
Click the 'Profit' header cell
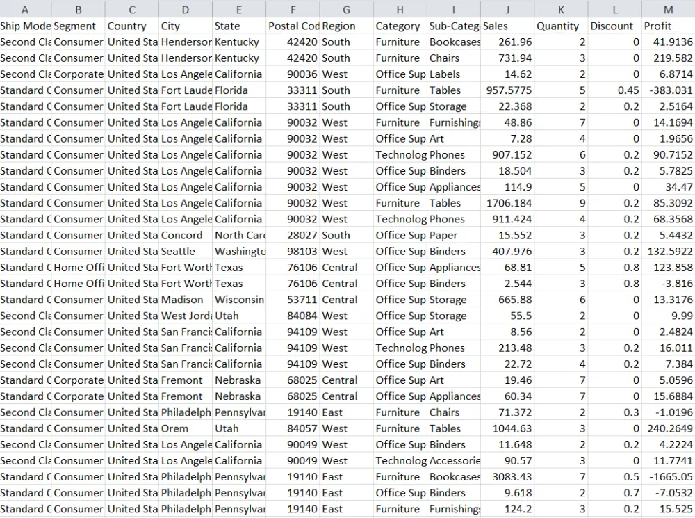pos(669,26)
